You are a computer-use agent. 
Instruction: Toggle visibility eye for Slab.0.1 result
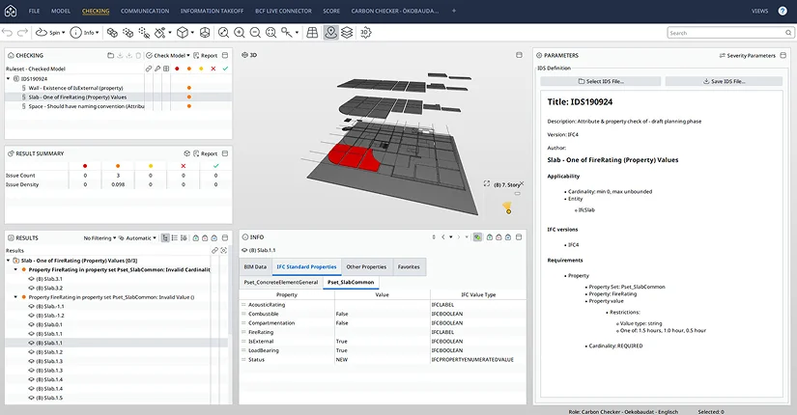30,324
